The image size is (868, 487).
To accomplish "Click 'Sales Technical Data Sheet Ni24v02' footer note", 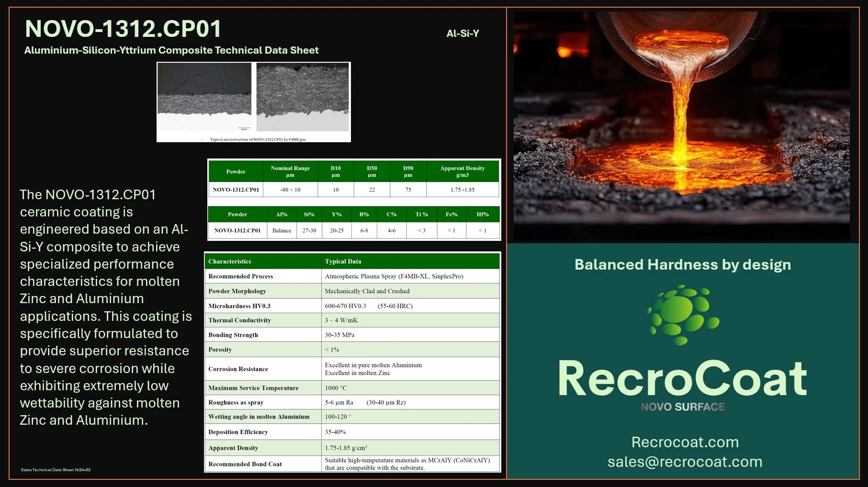I will tap(56, 470).
